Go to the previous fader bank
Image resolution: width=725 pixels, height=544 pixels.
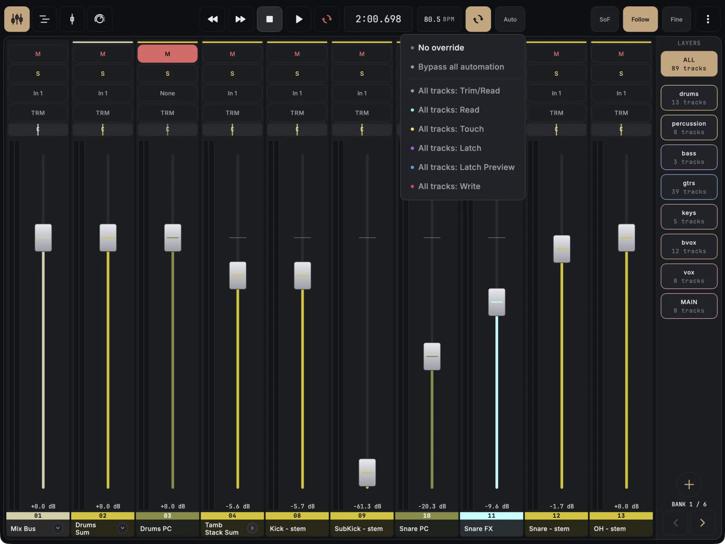[676, 523]
